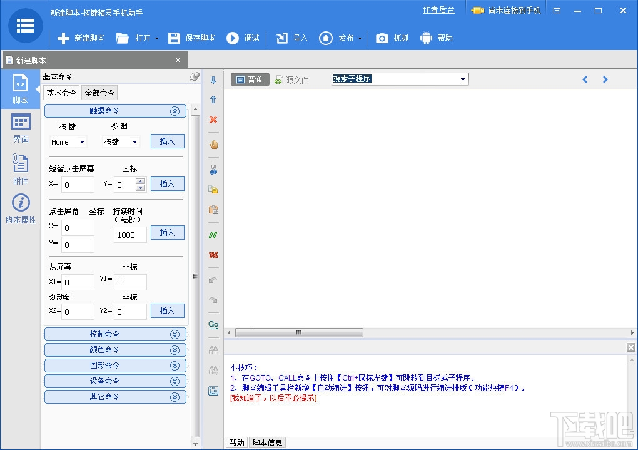638x450 pixels.
Task: Click the Y2 coordinate field
Action: [x=130, y=312]
